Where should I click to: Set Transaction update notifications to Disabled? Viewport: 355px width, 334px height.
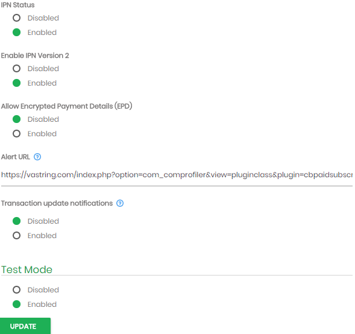click(x=16, y=221)
